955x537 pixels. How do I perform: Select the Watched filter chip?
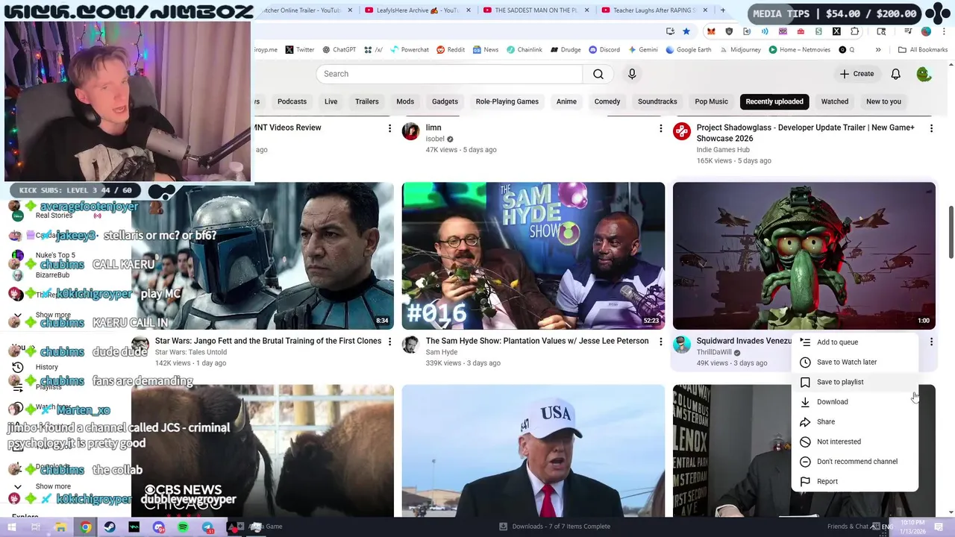834,101
